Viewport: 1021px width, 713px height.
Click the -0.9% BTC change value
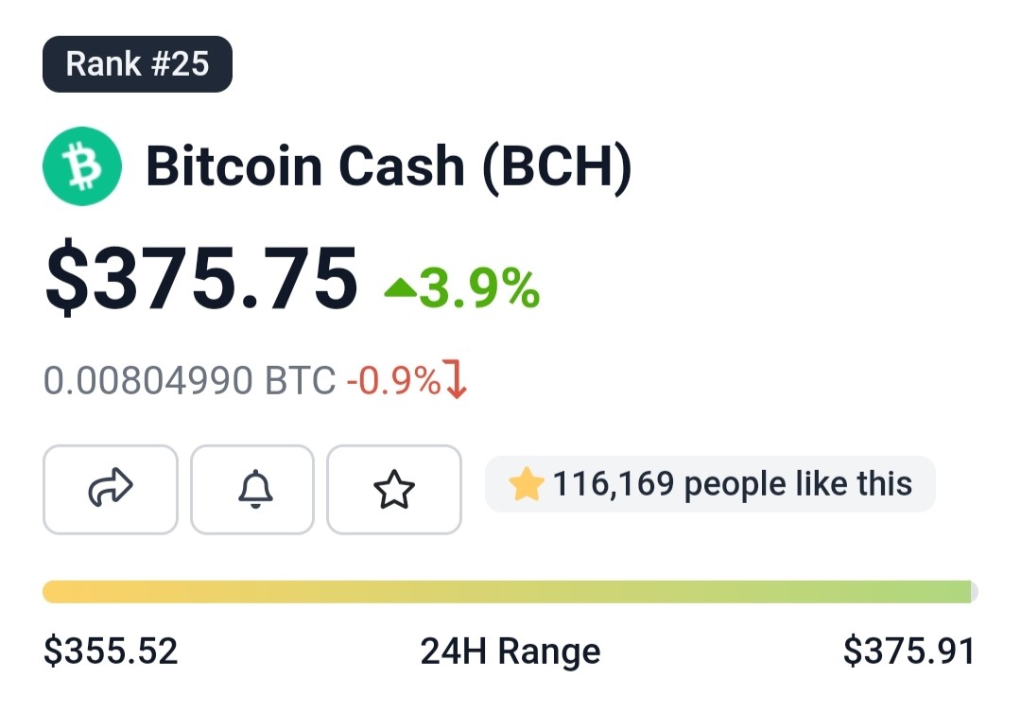coord(394,380)
